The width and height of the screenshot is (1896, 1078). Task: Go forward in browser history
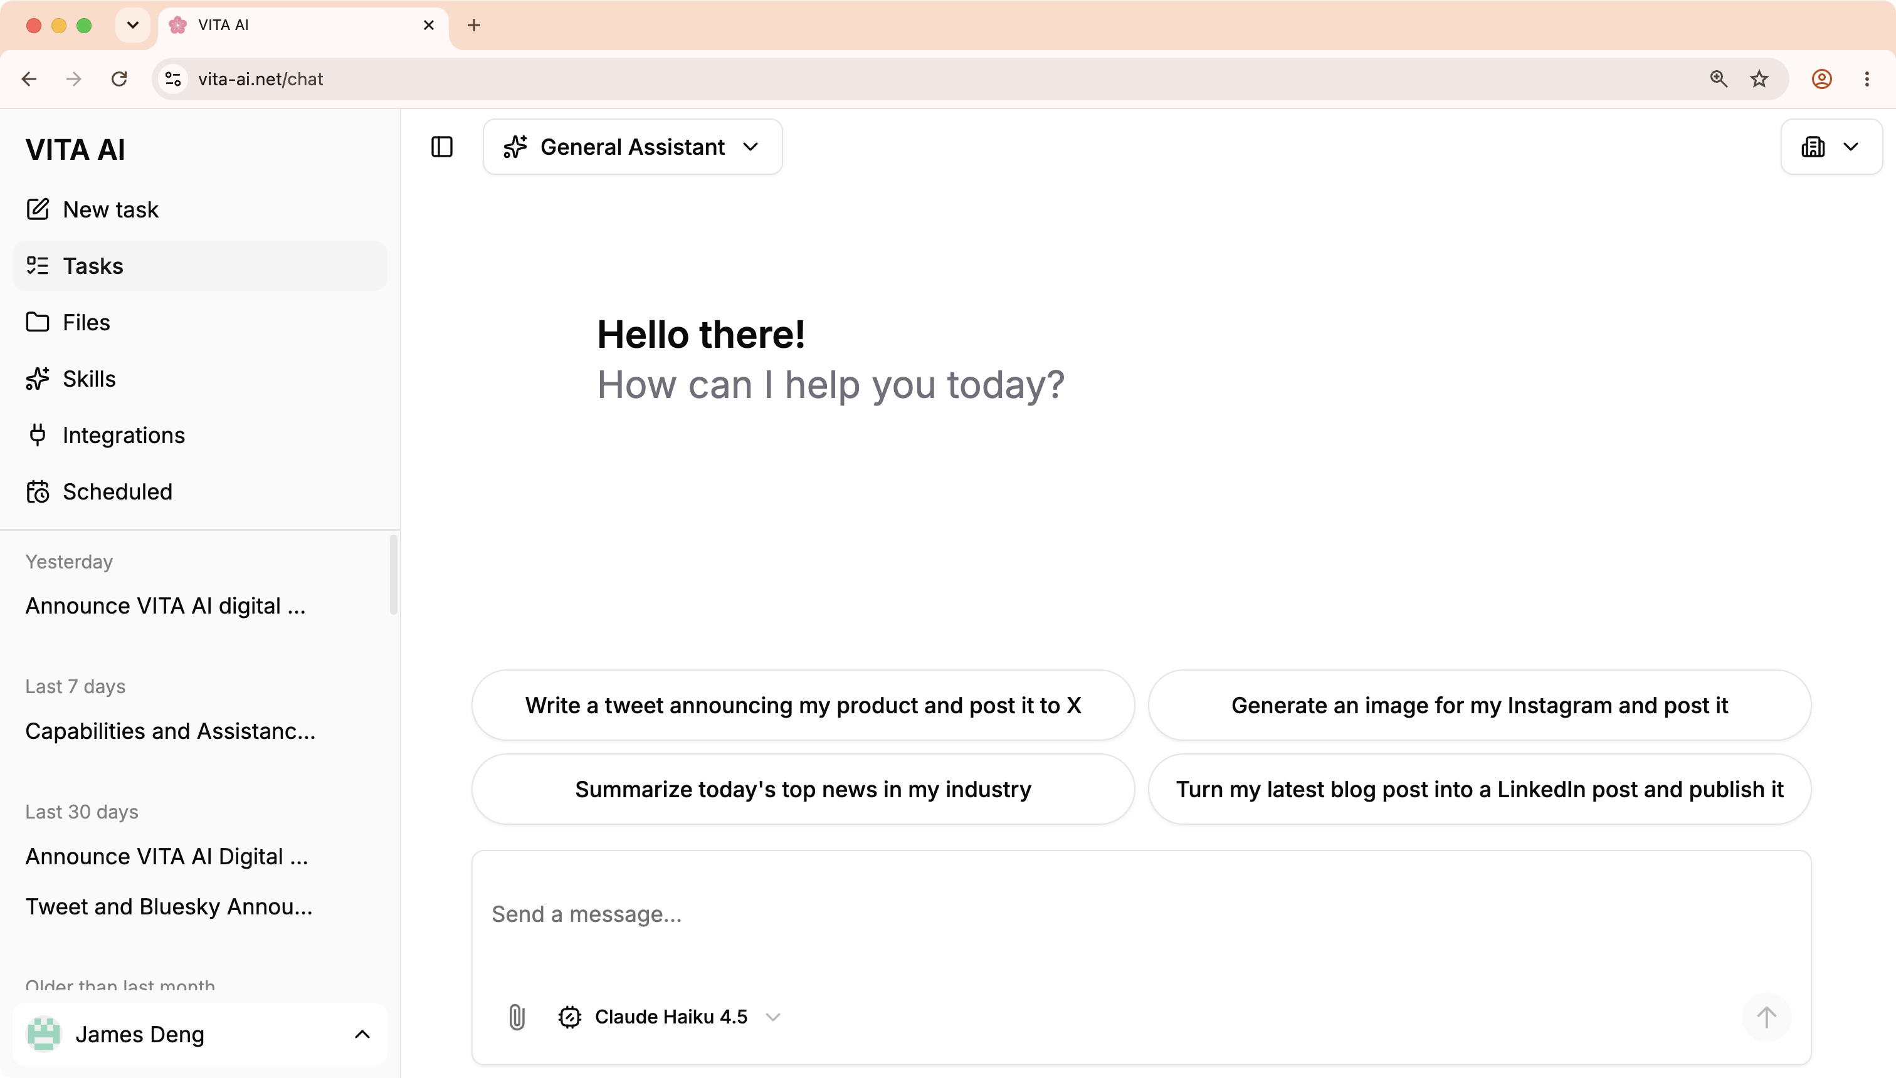tap(73, 79)
